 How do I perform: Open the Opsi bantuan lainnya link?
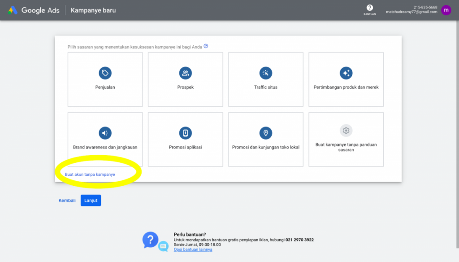click(x=193, y=249)
